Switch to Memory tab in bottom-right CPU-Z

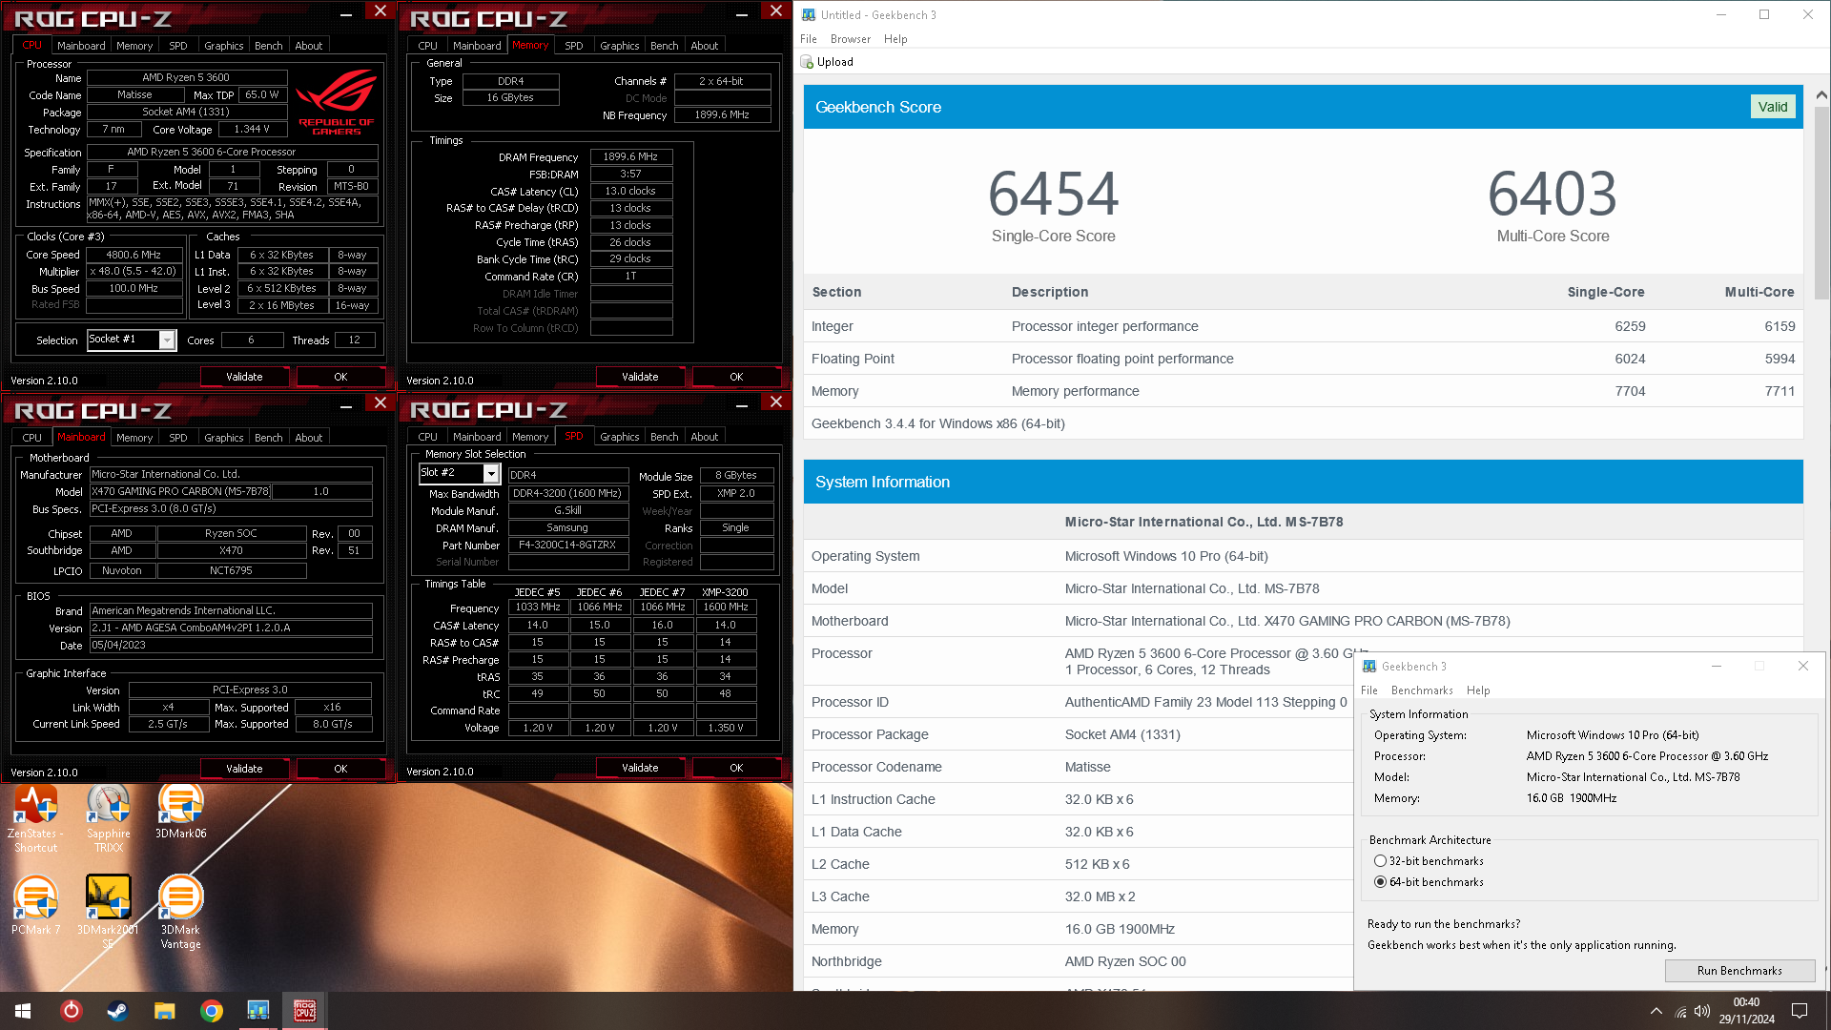coord(530,437)
